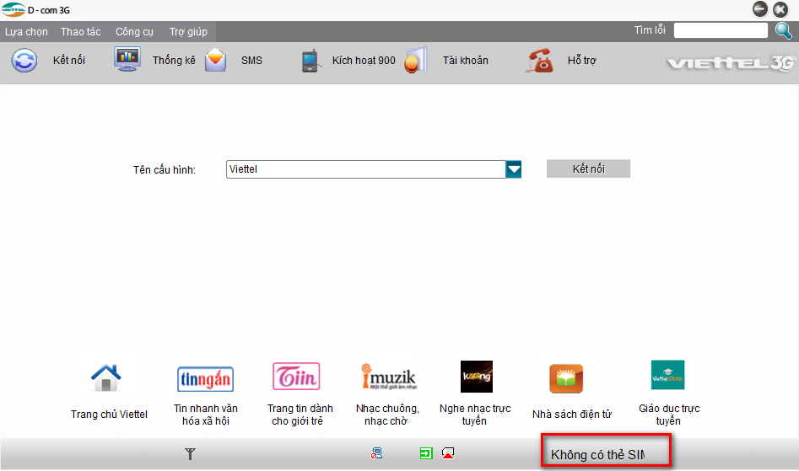This screenshot has width=799, height=471.
Task: Click the Không có thẻ SIM status text
Action: 597,455
